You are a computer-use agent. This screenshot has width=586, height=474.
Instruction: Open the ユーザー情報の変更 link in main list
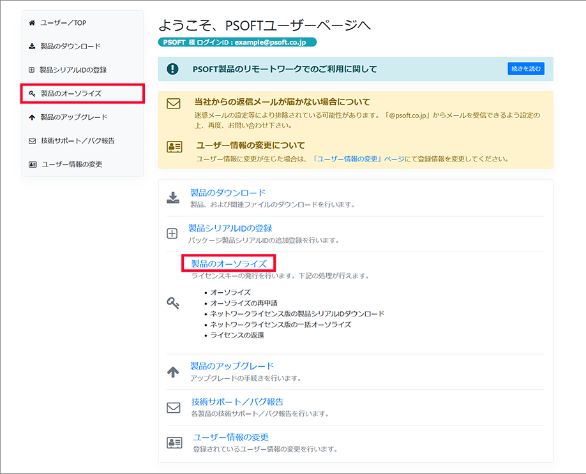[231, 438]
